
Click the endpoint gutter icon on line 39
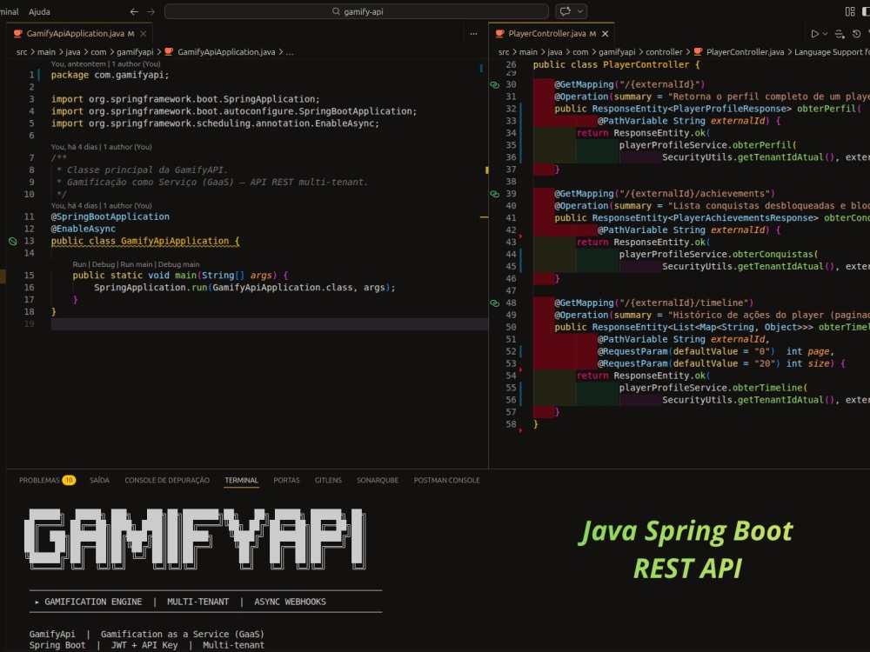point(494,194)
